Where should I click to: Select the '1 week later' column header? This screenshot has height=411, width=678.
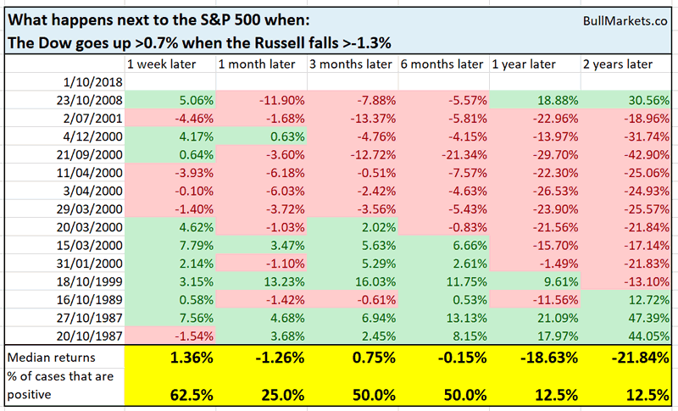[x=163, y=64]
